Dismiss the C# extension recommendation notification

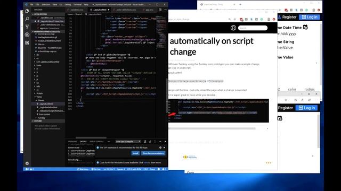point(164,147)
